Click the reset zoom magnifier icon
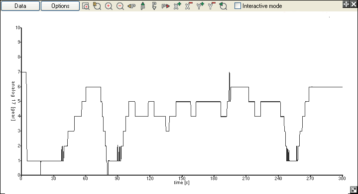The image size is (358, 194). pyautogui.click(x=97, y=6)
